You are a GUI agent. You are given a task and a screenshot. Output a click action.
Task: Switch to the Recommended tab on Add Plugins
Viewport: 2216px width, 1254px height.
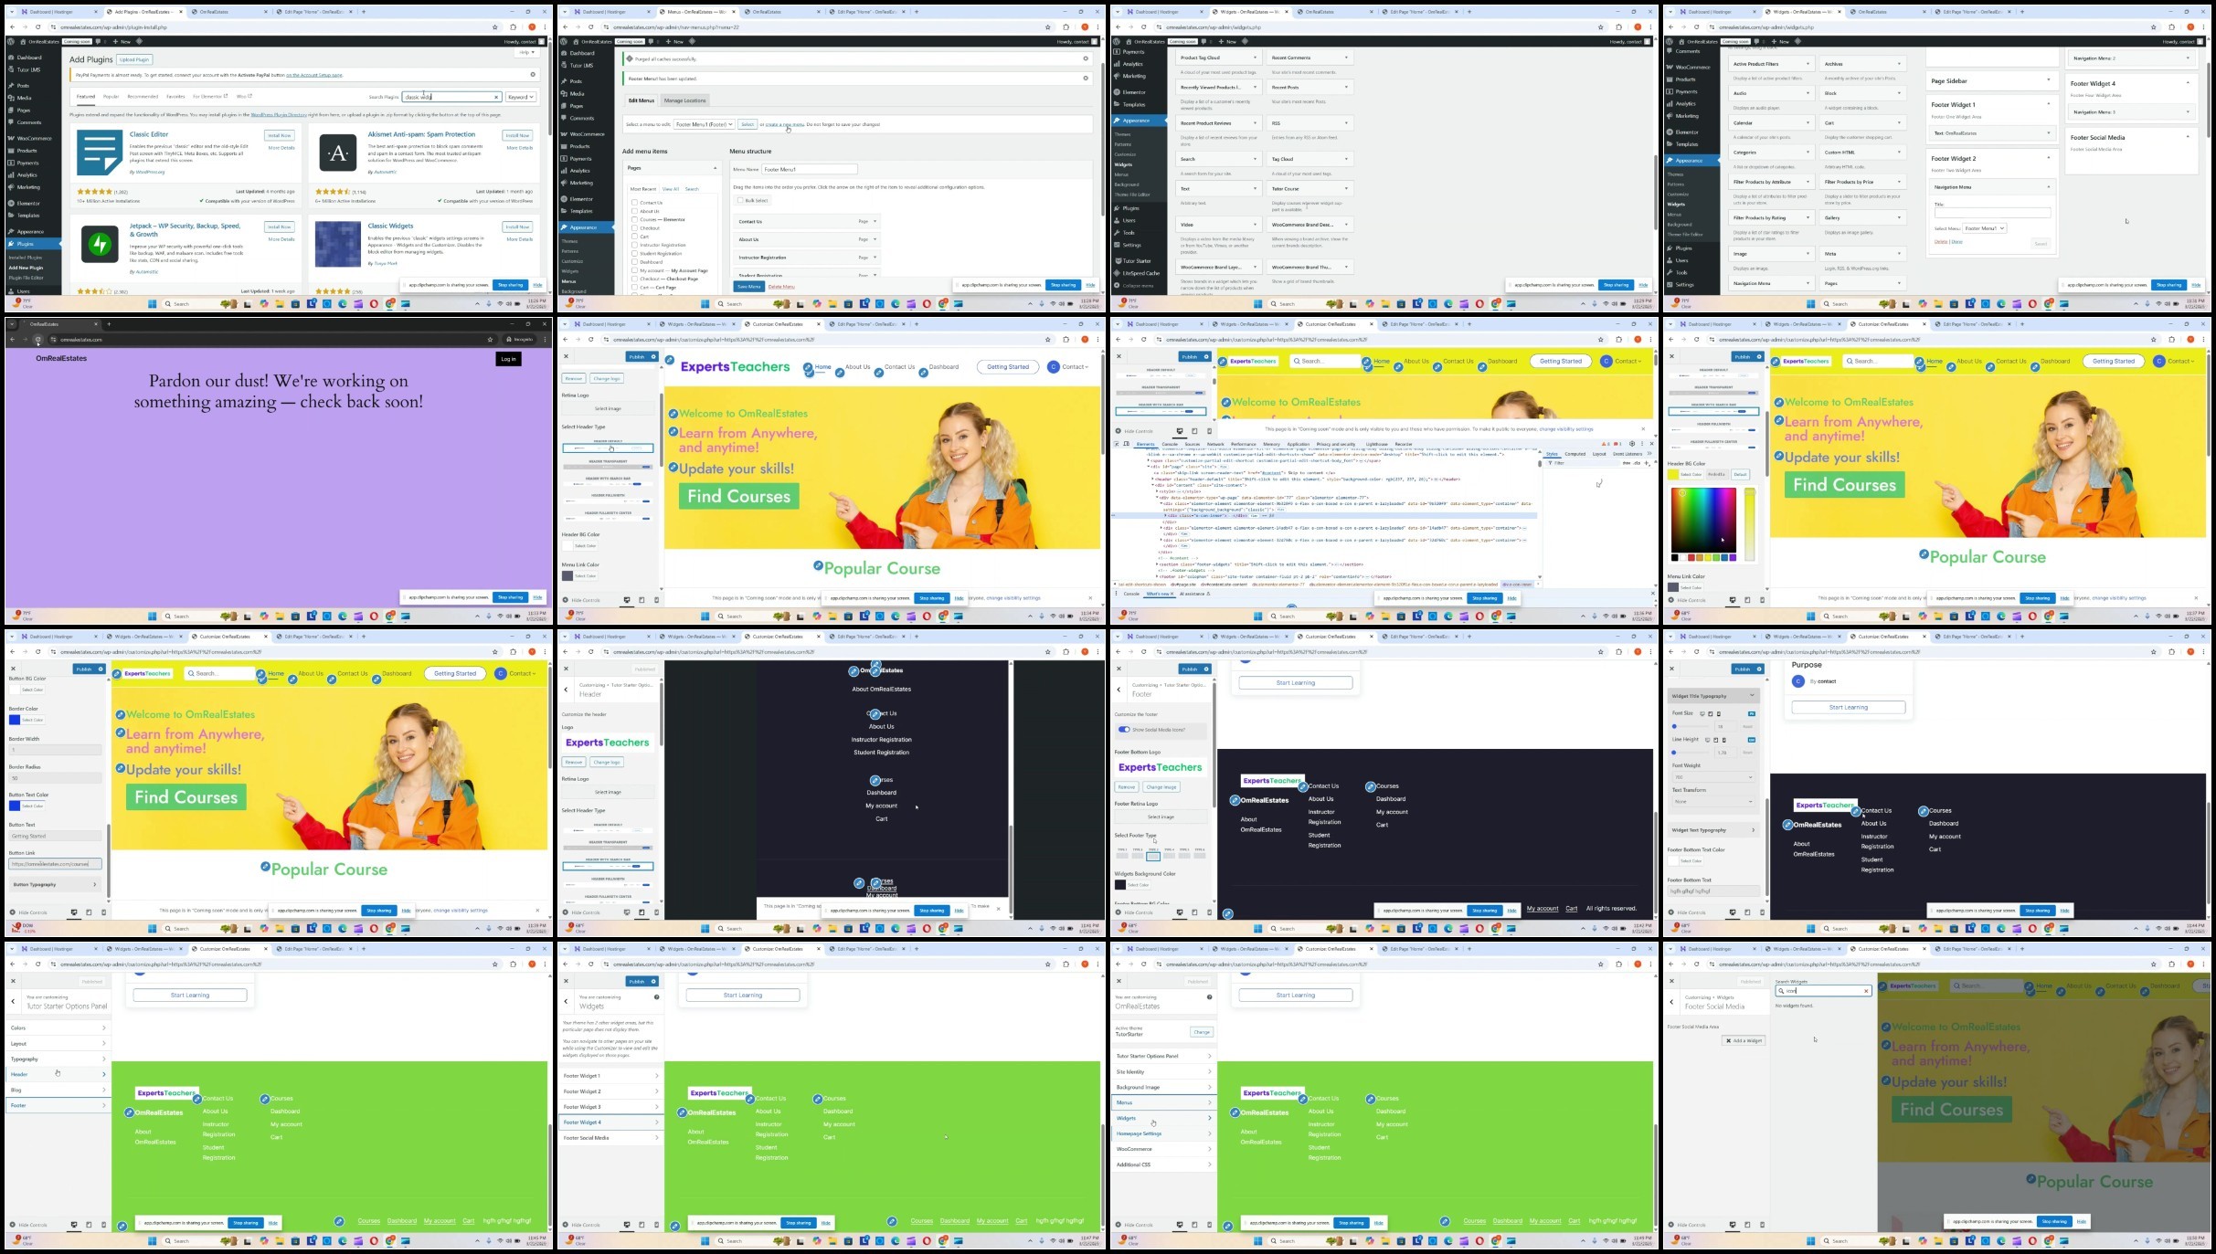(143, 97)
